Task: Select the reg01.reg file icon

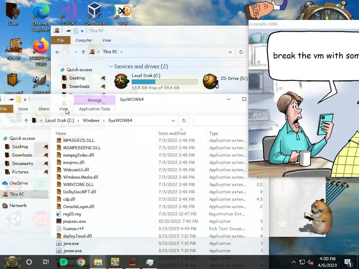Action: point(59,214)
